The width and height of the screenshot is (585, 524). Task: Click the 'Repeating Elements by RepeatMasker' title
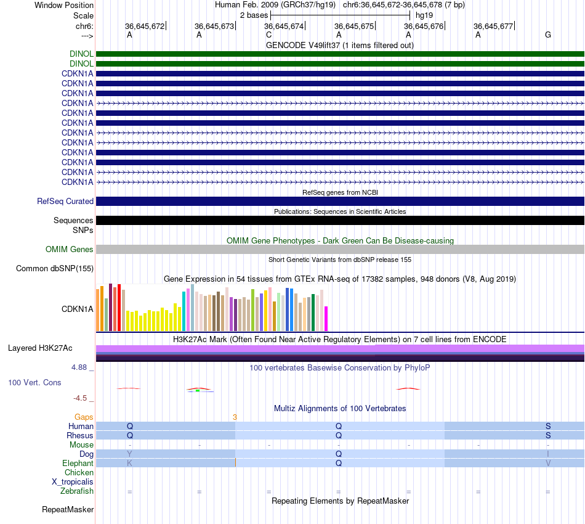[x=341, y=501]
